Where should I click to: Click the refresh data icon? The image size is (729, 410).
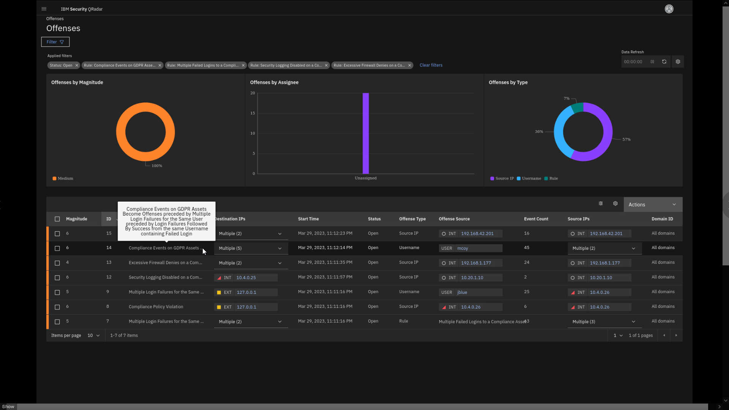coord(664,61)
